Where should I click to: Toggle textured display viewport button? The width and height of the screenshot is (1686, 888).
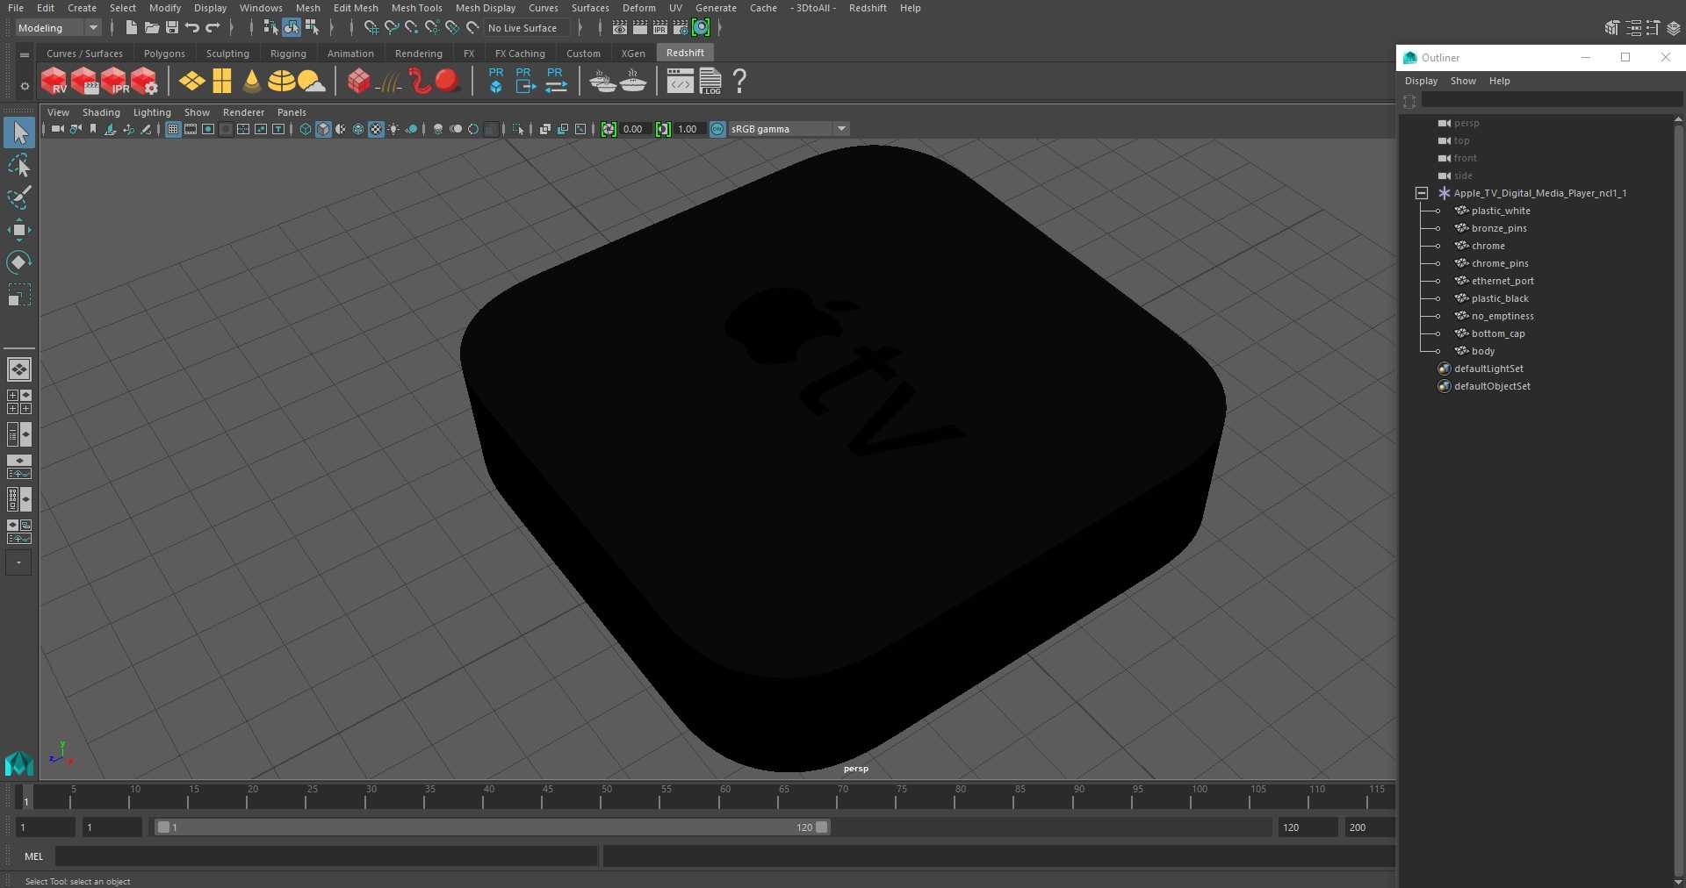[x=376, y=129]
